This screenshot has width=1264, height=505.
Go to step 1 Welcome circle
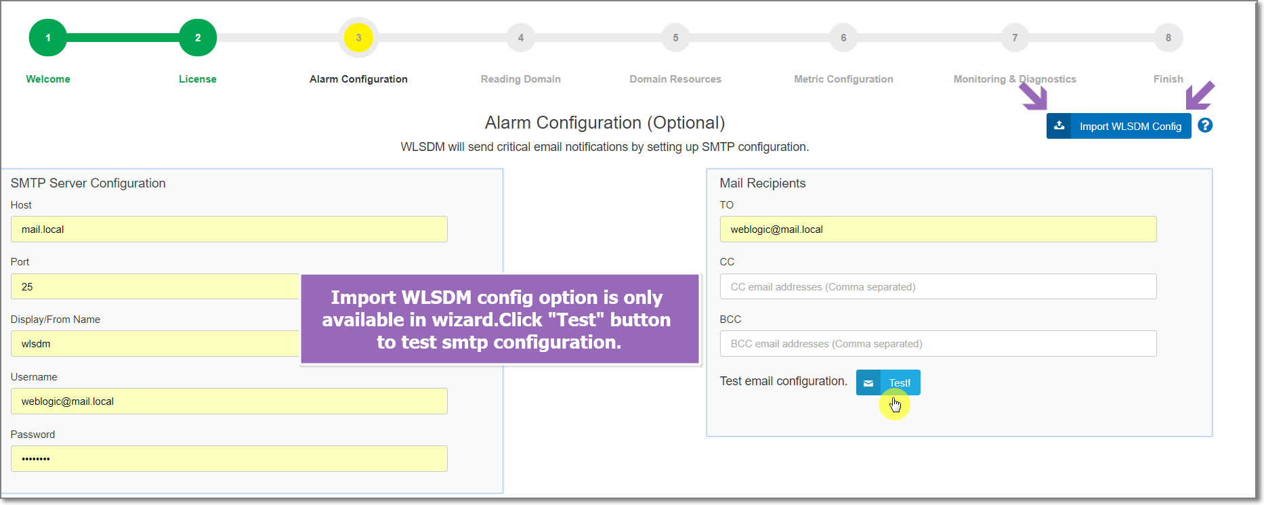[48, 38]
